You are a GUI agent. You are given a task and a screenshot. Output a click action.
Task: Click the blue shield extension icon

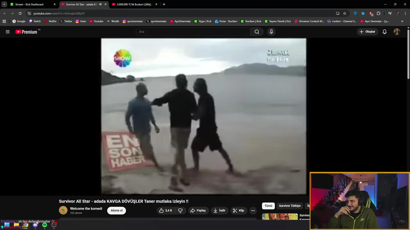355,13
